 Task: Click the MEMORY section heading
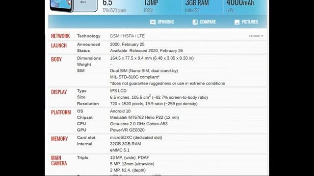click(x=59, y=139)
